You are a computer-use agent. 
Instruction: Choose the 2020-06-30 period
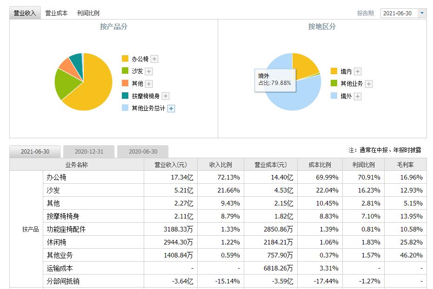click(145, 151)
